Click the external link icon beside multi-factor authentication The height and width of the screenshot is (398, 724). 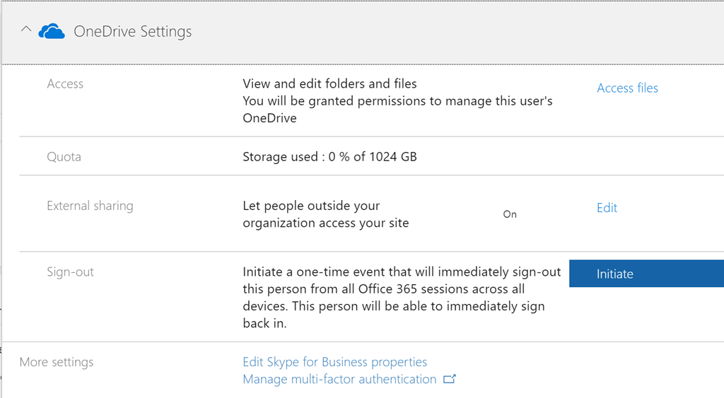click(449, 379)
